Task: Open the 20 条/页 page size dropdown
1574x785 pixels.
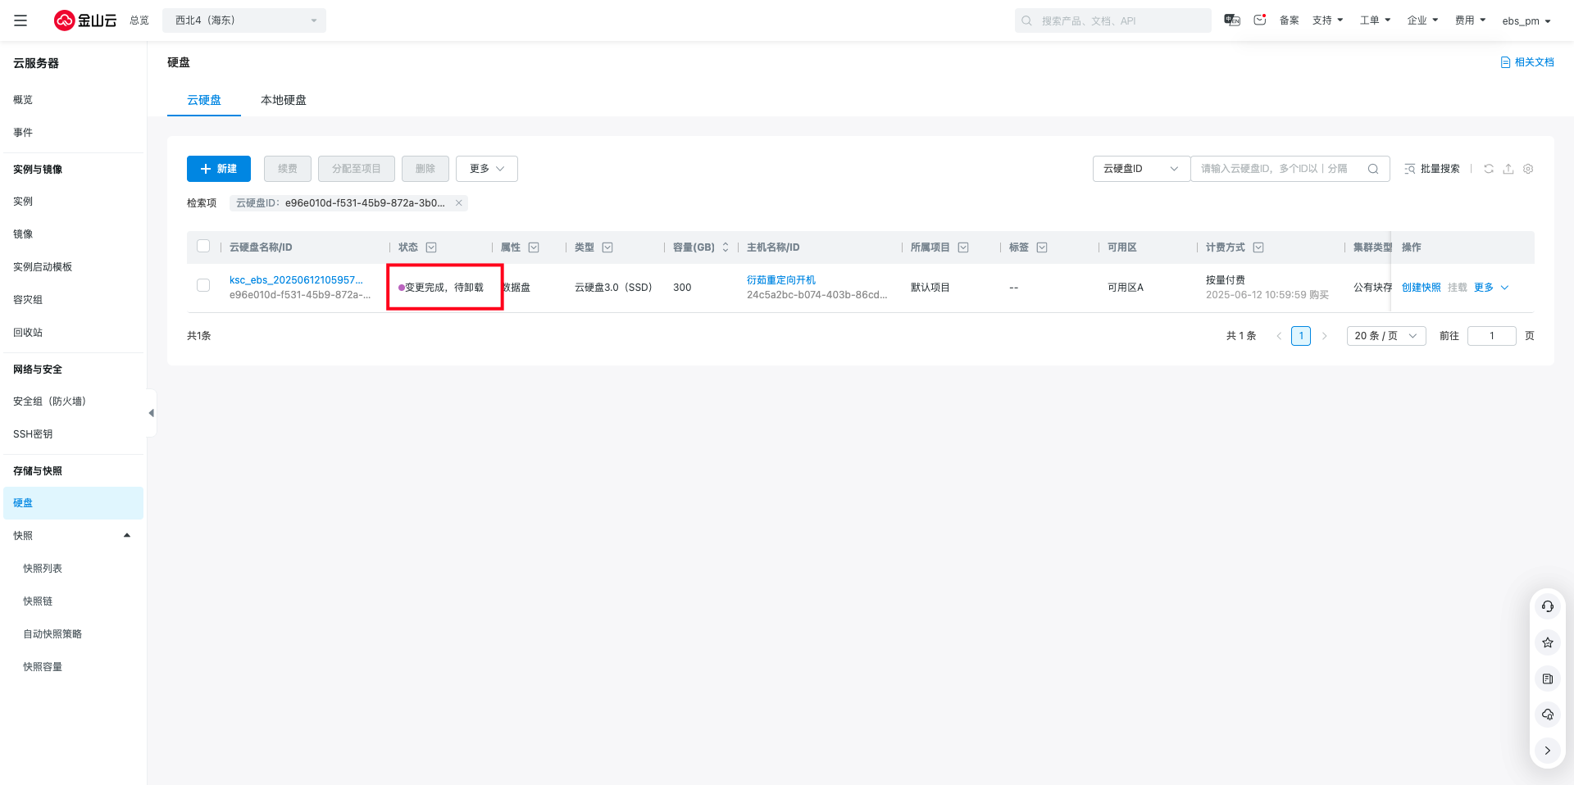Action: coord(1385,336)
